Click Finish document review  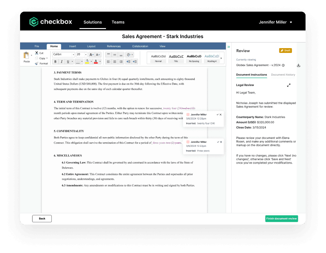[x=281, y=219]
